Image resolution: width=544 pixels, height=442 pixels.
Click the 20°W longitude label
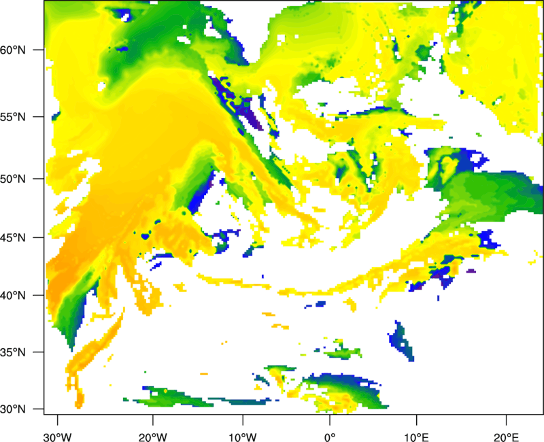click(153, 437)
